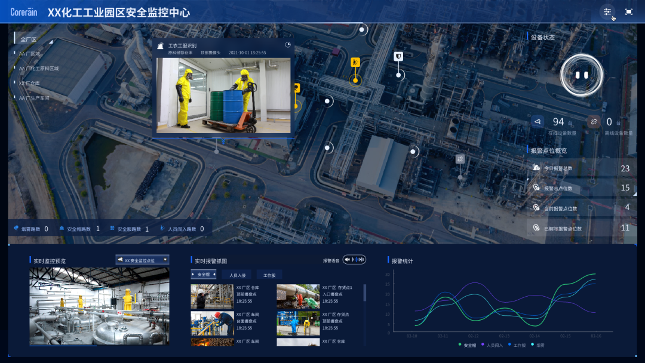
Task: Switch to the 人员入侵 tab
Action: point(237,275)
